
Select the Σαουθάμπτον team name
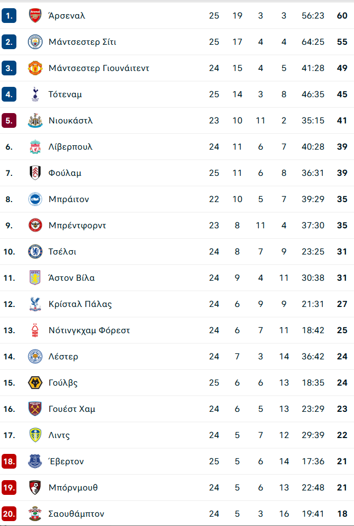pos(76,514)
